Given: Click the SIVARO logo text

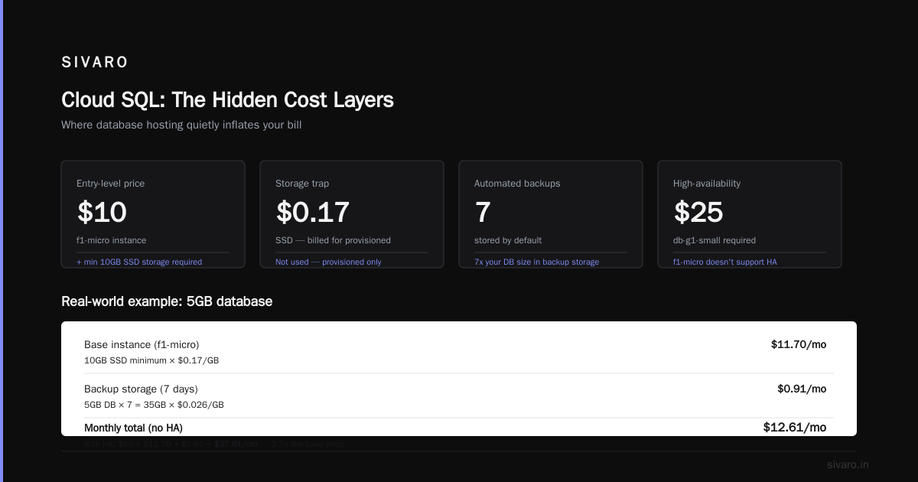Looking at the screenshot, I should point(95,63).
